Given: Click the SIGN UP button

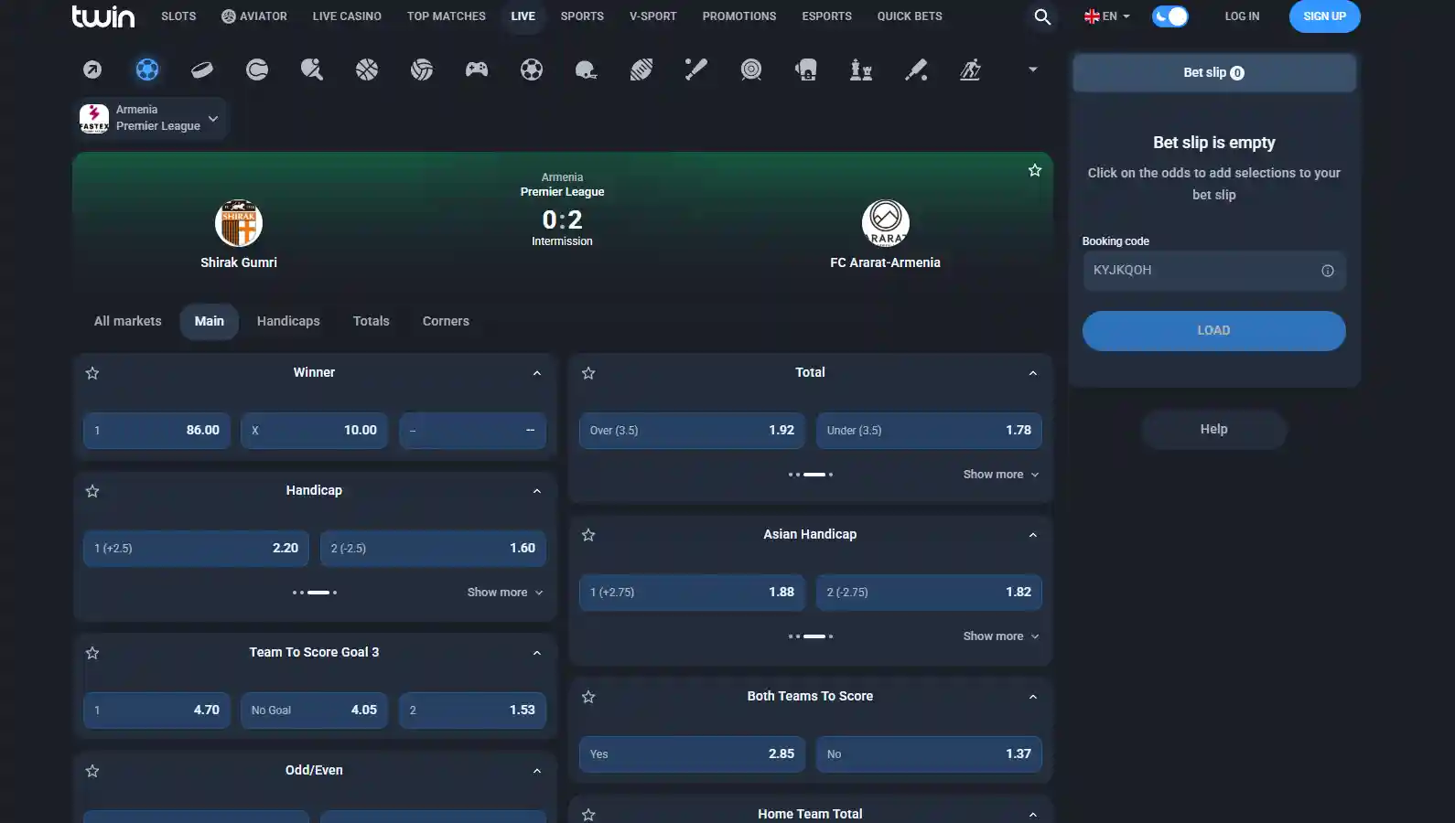Looking at the screenshot, I should coord(1324,16).
